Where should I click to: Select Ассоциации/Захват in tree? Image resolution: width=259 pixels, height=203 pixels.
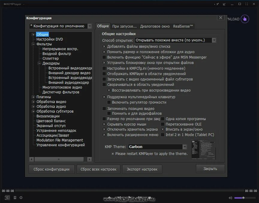point(53,135)
